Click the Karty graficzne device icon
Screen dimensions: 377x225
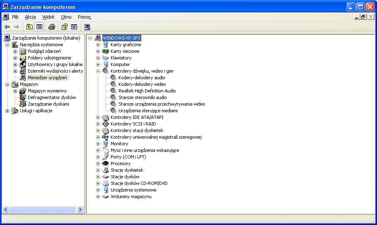click(x=106, y=45)
